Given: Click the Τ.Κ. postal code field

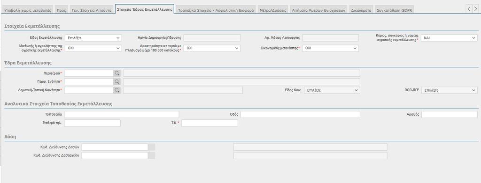Looking at the screenshot, I should click(x=210, y=123).
